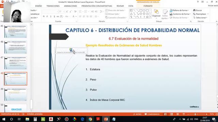The height and width of the screenshot is (122, 218).
Task: Select the five-point star shape
Action: (x=147, y=17)
